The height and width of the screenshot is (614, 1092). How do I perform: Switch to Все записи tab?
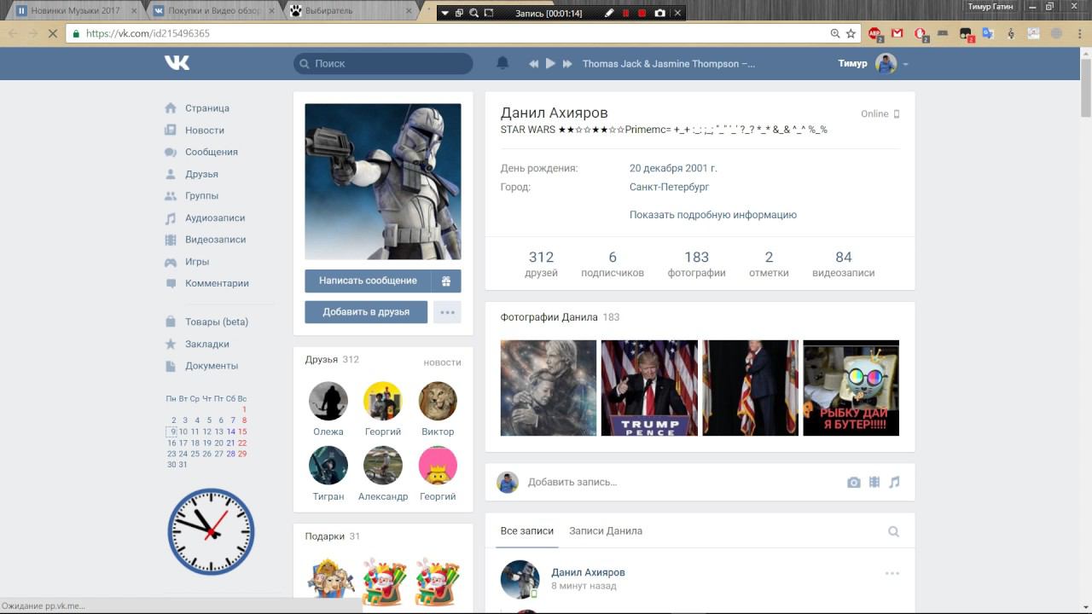point(527,530)
